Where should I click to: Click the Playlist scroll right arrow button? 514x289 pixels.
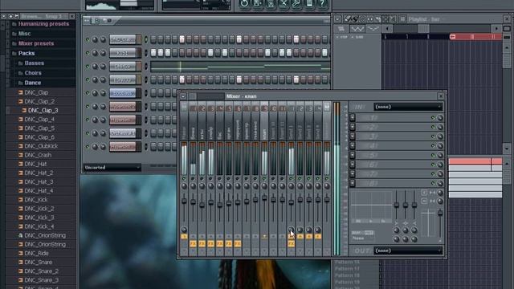(496, 29)
